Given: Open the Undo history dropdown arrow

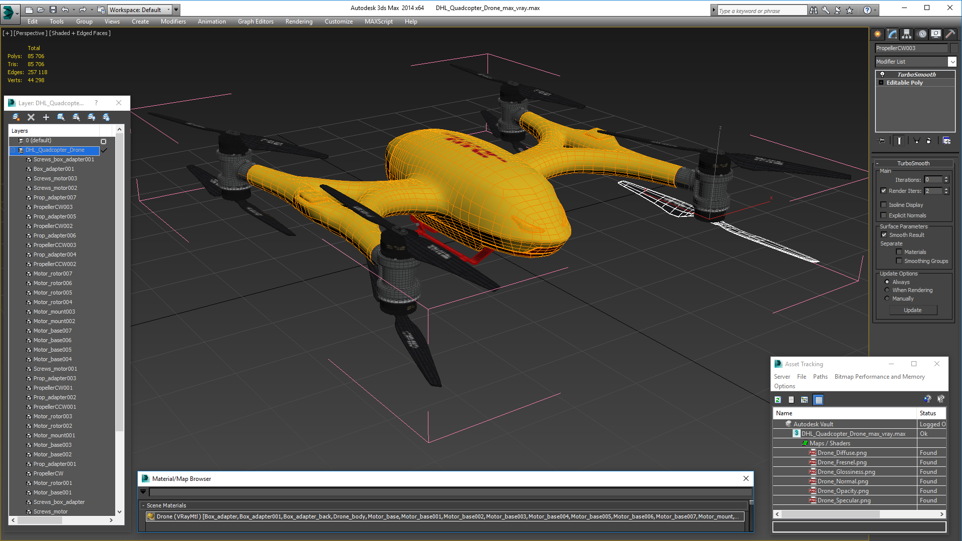Looking at the screenshot, I should [x=74, y=10].
